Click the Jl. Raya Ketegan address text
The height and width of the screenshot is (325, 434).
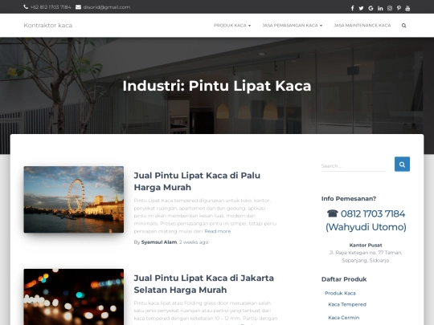[x=366, y=257]
